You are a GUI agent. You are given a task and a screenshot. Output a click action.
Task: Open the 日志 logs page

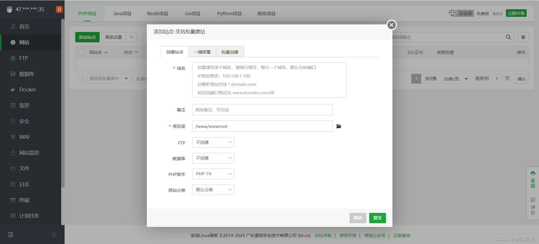click(x=30, y=184)
